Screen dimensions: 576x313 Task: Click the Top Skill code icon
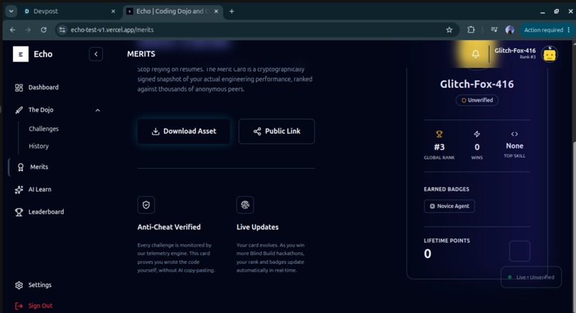coord(515,134)
